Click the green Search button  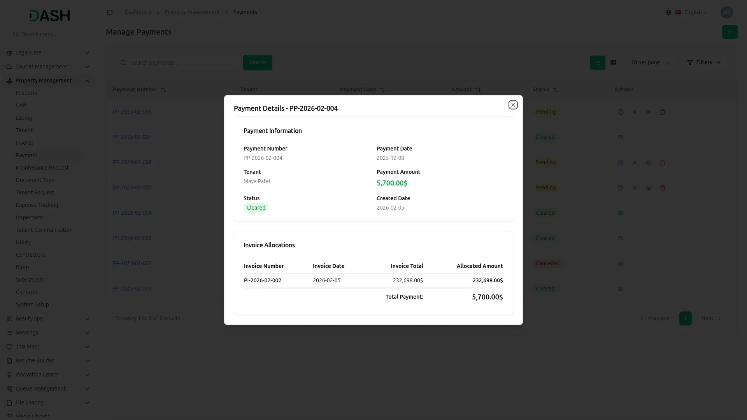pos(258,63)
